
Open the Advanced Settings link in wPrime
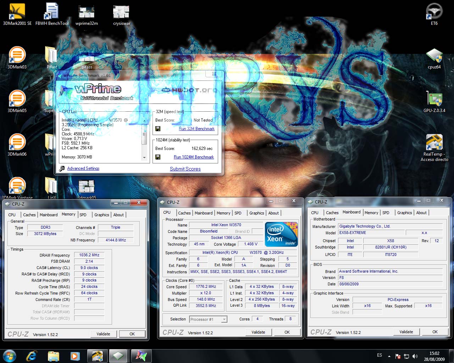click(83, 168)
